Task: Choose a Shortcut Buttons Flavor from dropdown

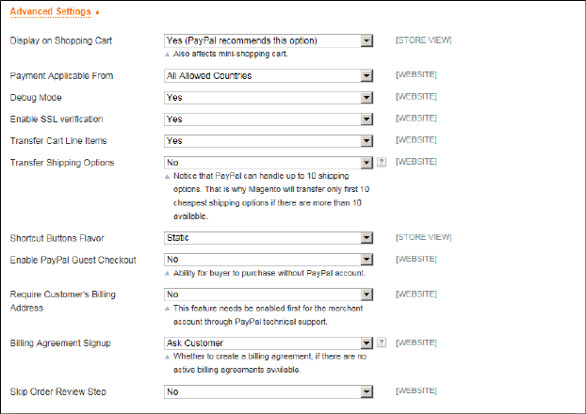Action: (x=269, y=237)
